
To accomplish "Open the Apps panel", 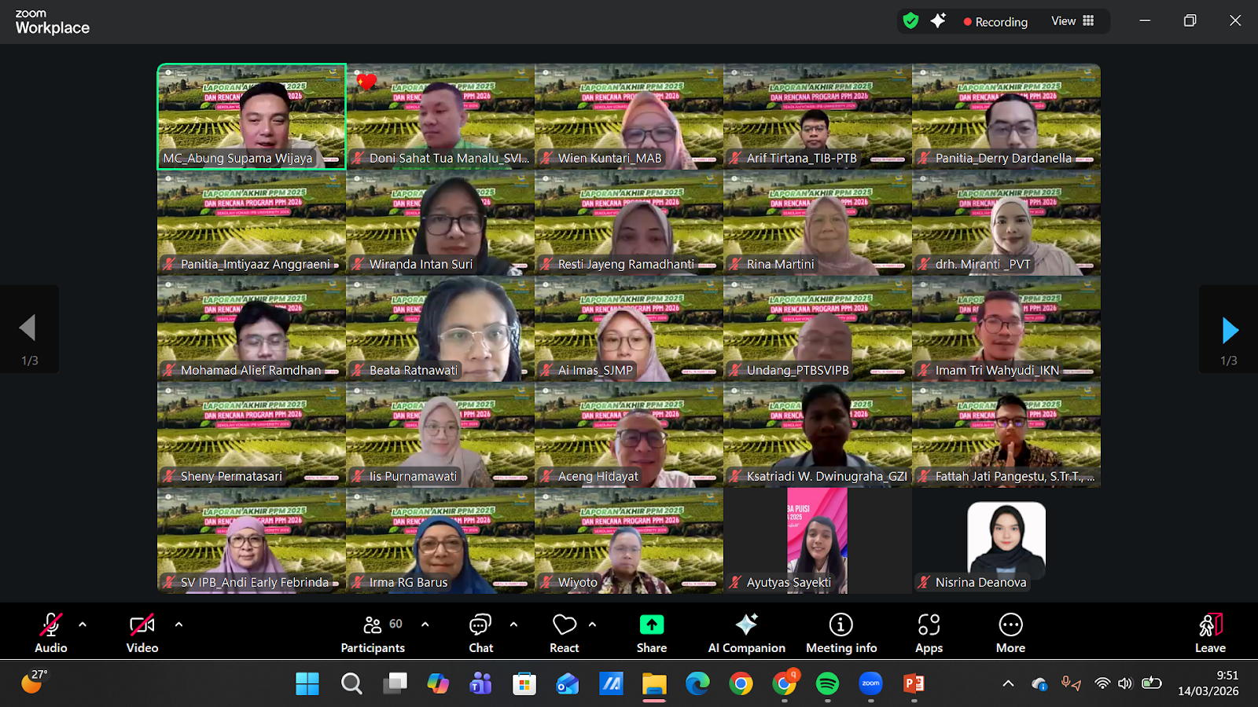I will coord(929,633).
